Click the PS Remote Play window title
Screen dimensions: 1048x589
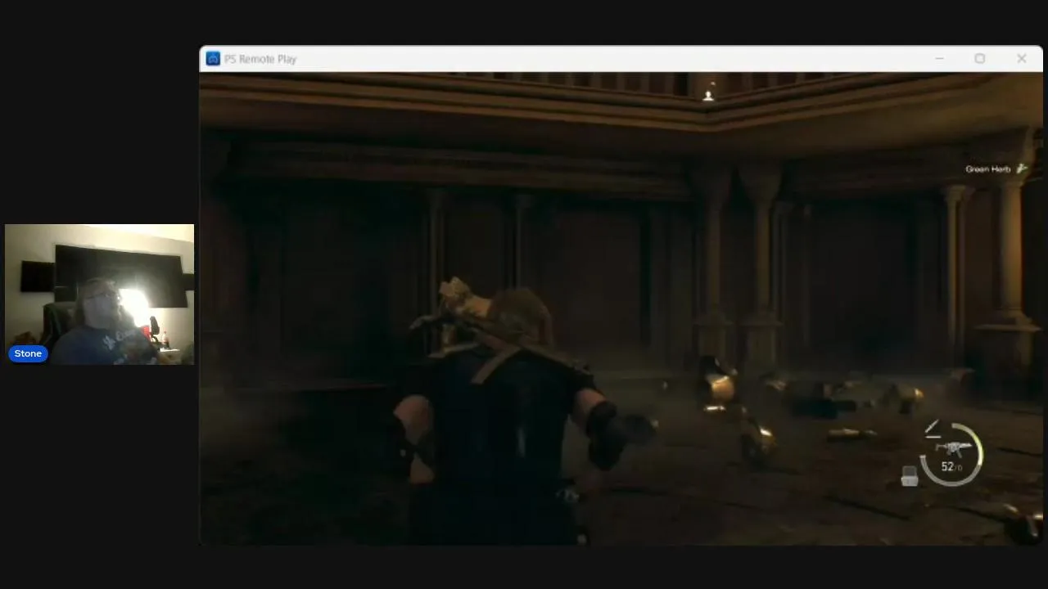(x=260, y=59)
